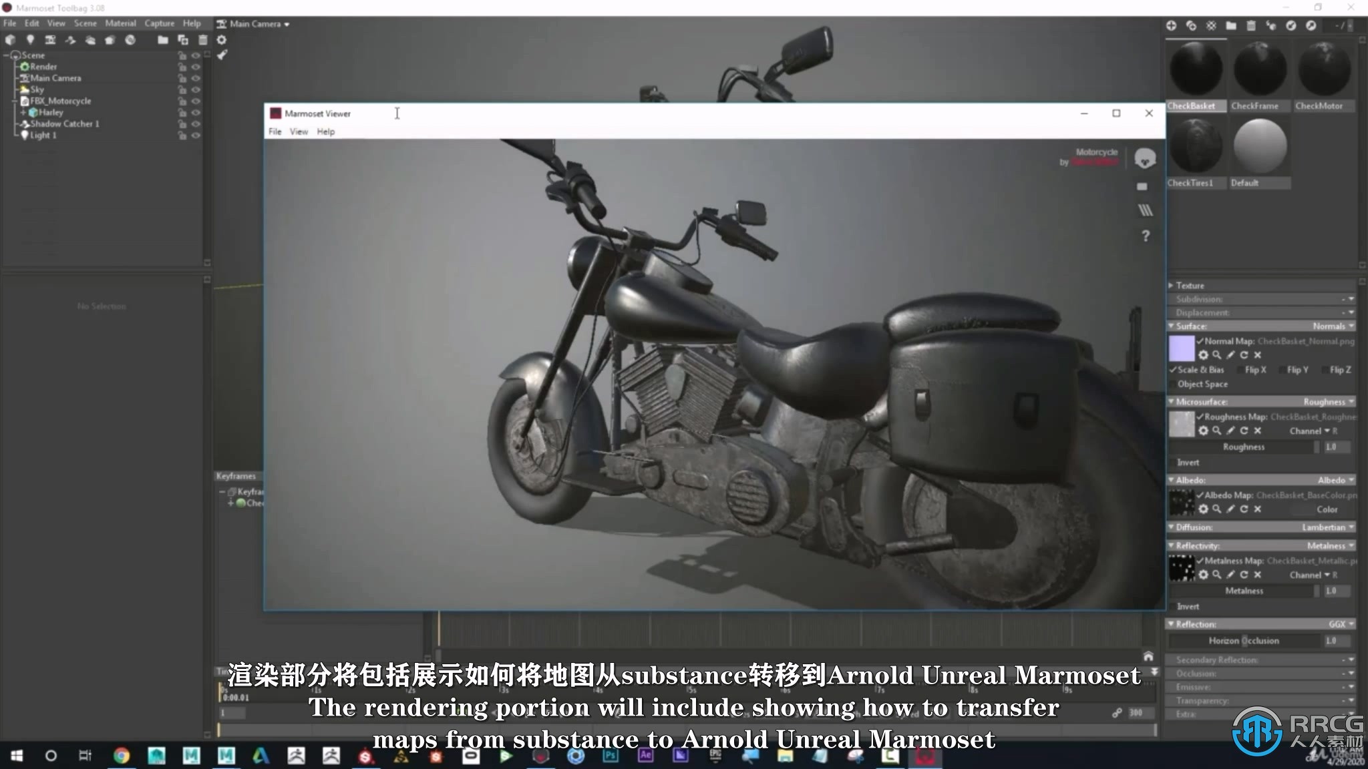Open the Reflectivity Metalness dropdown
Viewport: 1368px width, 769px height.
click(1331, 546)
